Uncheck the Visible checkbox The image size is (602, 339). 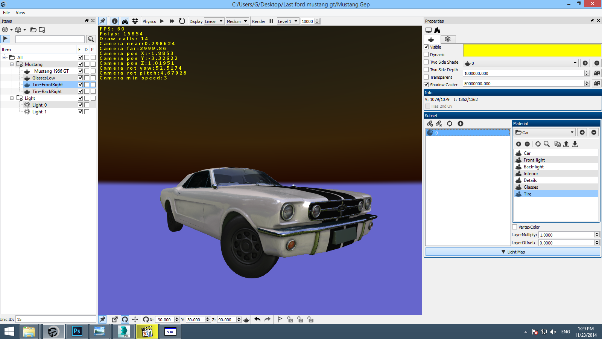[426, 47]
